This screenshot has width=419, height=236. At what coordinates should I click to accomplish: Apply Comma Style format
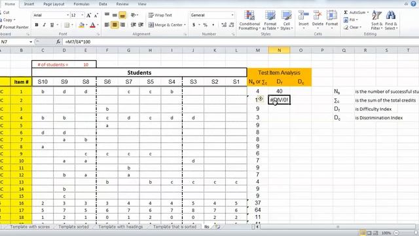213,25
